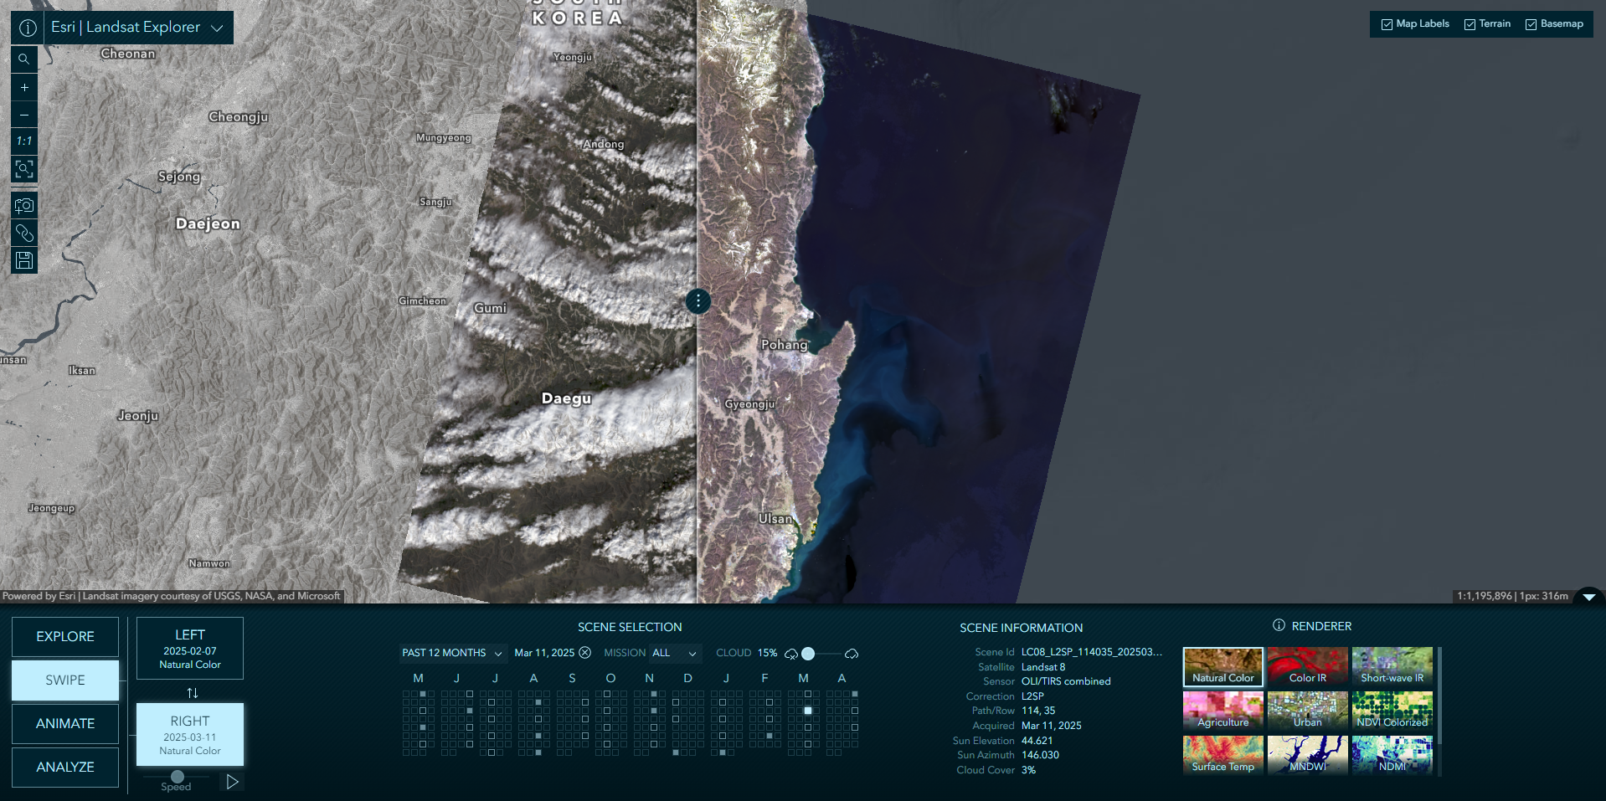Open the Past 12 Months dropdown
This screenshot has width=1606, height=801.
click(451, 653)
